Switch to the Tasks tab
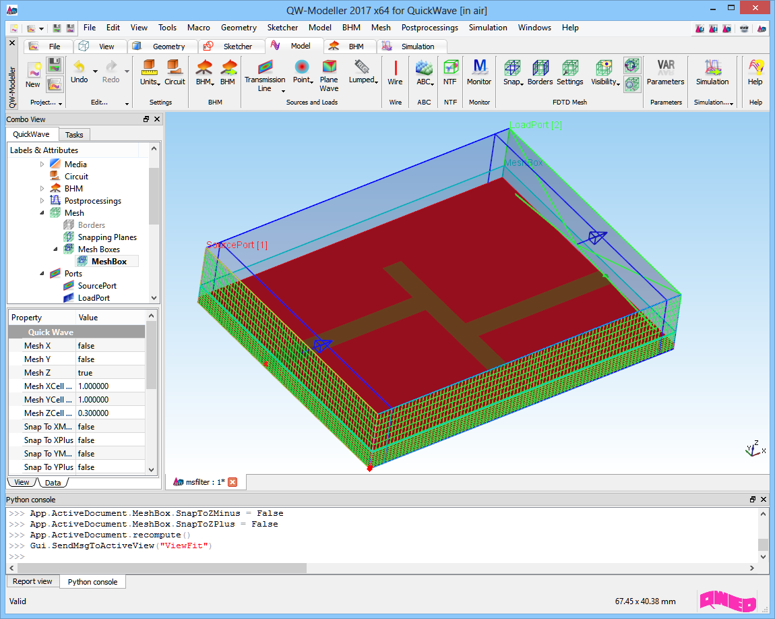Screen dimensions: 775x619 (x=74, y=134)
